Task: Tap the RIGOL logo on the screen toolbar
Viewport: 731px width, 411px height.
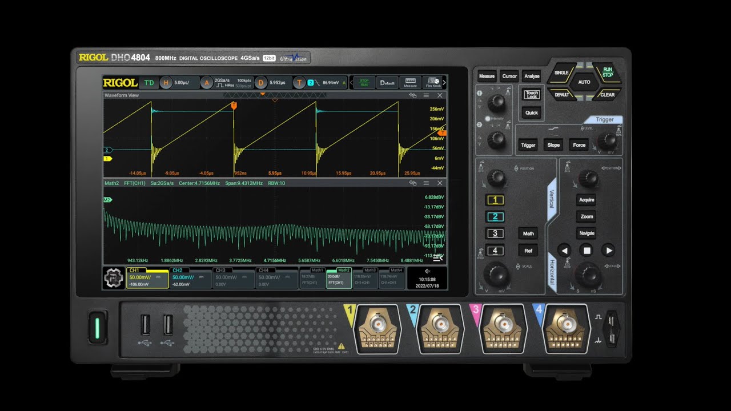Action: (x=120, y=83)
